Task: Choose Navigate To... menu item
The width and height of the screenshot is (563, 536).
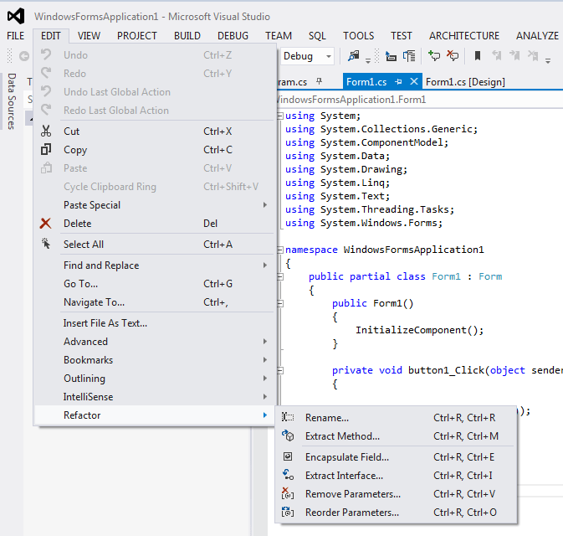Action: (x=155, y=302)
